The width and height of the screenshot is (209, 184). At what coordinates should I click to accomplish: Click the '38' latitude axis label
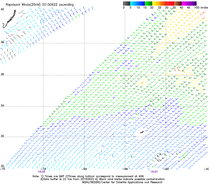click(x=2, y=42)
